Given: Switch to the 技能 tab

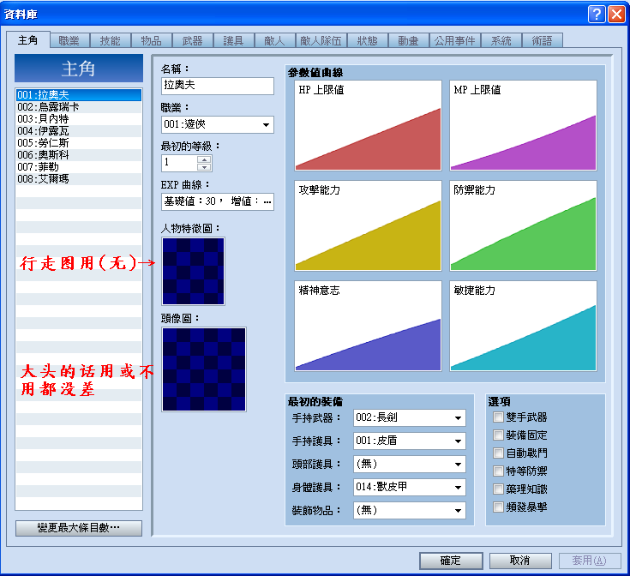Looking at the screenshot, I should (110, 40).
